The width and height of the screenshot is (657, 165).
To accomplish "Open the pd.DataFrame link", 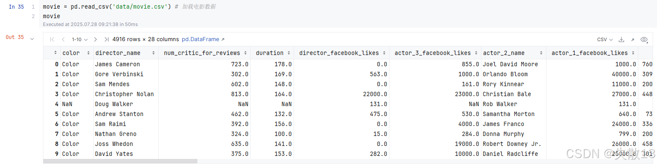I will [203, 39].
